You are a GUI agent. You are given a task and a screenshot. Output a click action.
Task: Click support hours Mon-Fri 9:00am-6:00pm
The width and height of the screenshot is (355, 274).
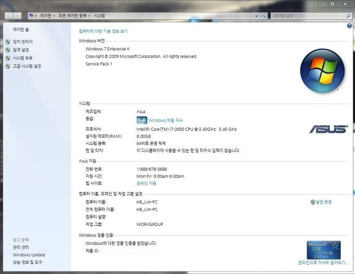pos(160,176)
